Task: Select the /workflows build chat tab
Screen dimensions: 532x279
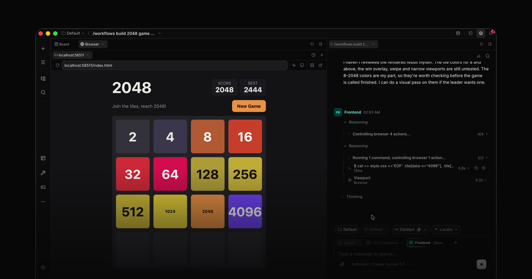Action: (x=353, y=44)
